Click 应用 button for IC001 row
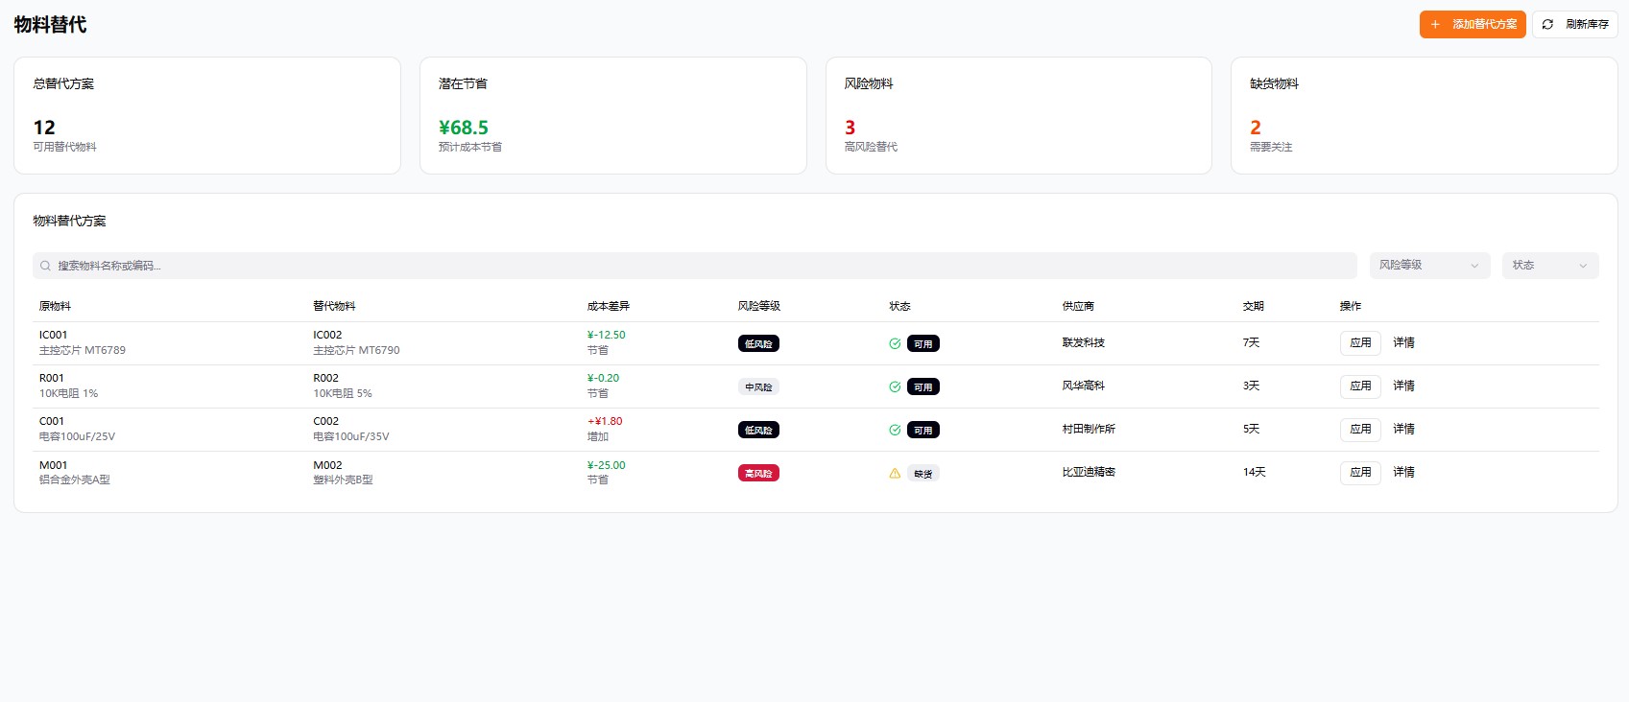 pos(1360,342)
